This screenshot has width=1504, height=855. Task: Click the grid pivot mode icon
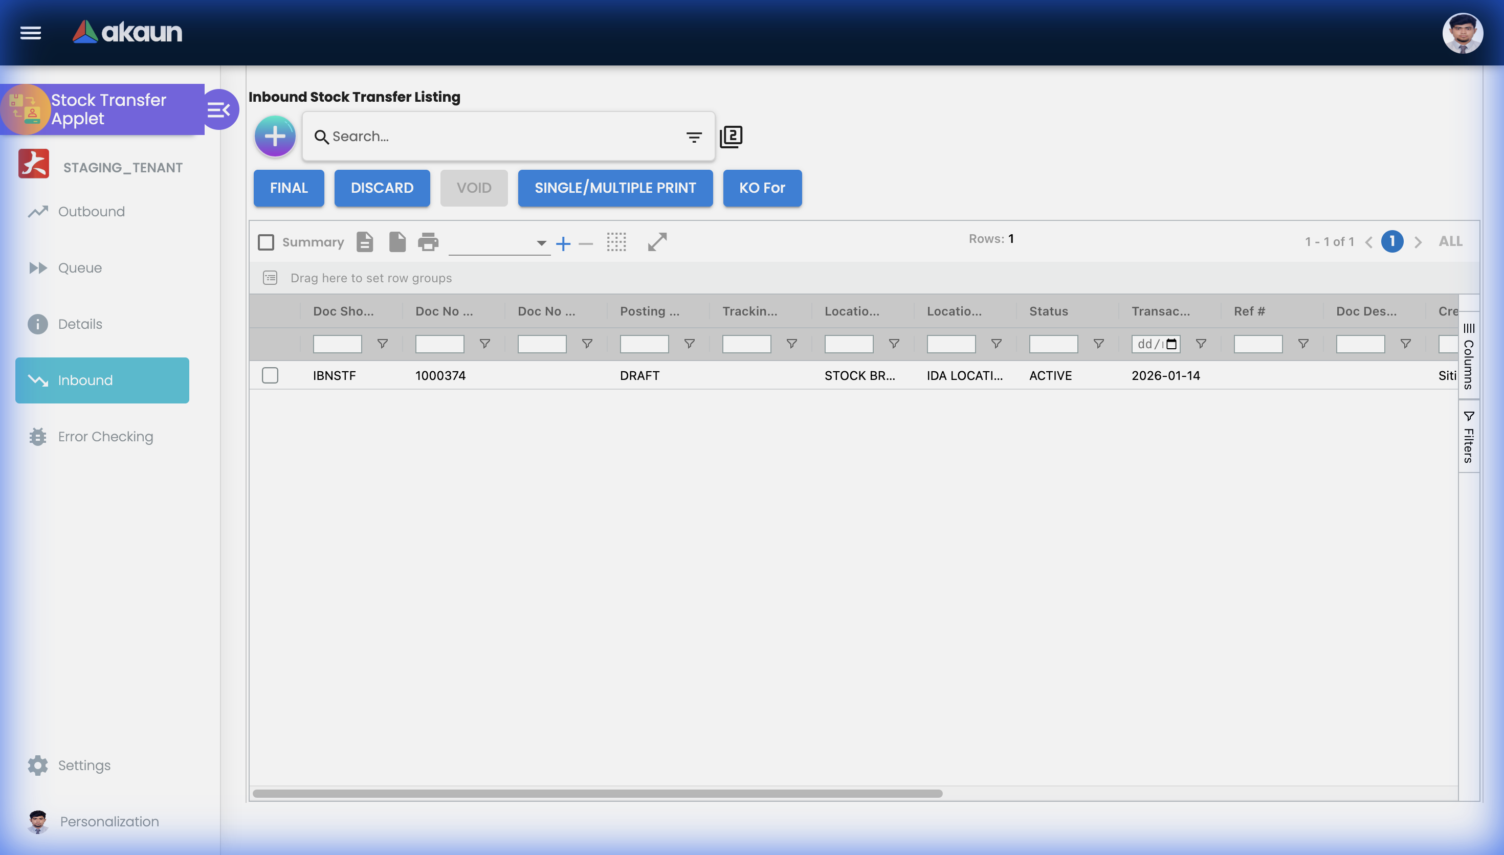tap(616, 241)
